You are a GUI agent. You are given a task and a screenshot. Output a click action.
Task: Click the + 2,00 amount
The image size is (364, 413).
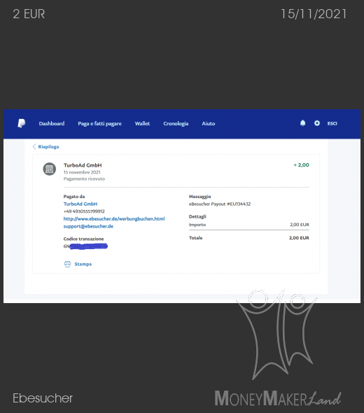[301, 165]
